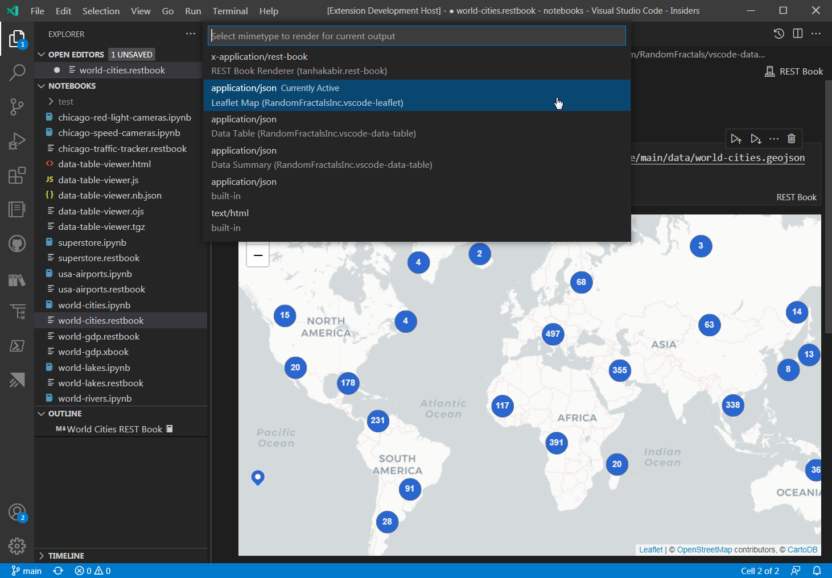Open the Manage settings gear
Image resolution: width=832 pixels, height=578 pixels.
[17, 546]
